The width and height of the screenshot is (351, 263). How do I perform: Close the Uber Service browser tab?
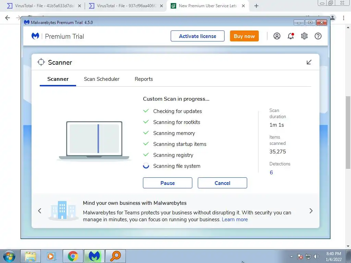243,6
